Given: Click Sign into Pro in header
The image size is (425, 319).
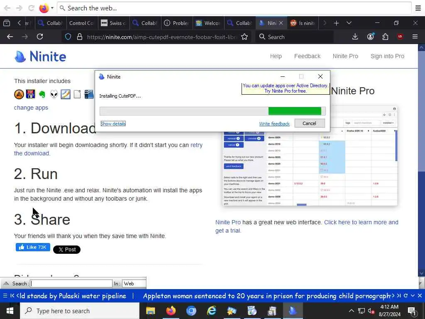Looking at the screenshot, I should (x=387, y=56).
